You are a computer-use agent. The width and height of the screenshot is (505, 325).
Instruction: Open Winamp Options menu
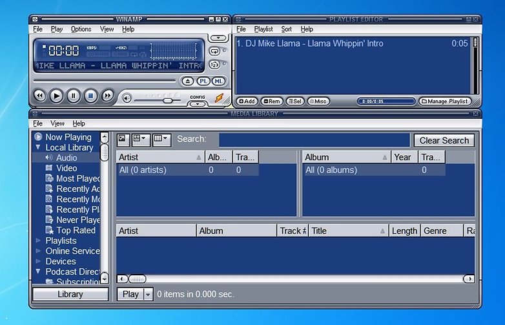coord(81,29)
